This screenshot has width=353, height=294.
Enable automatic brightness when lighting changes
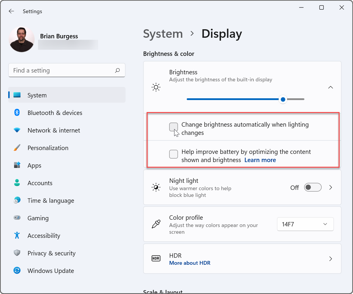pos(174,127)
